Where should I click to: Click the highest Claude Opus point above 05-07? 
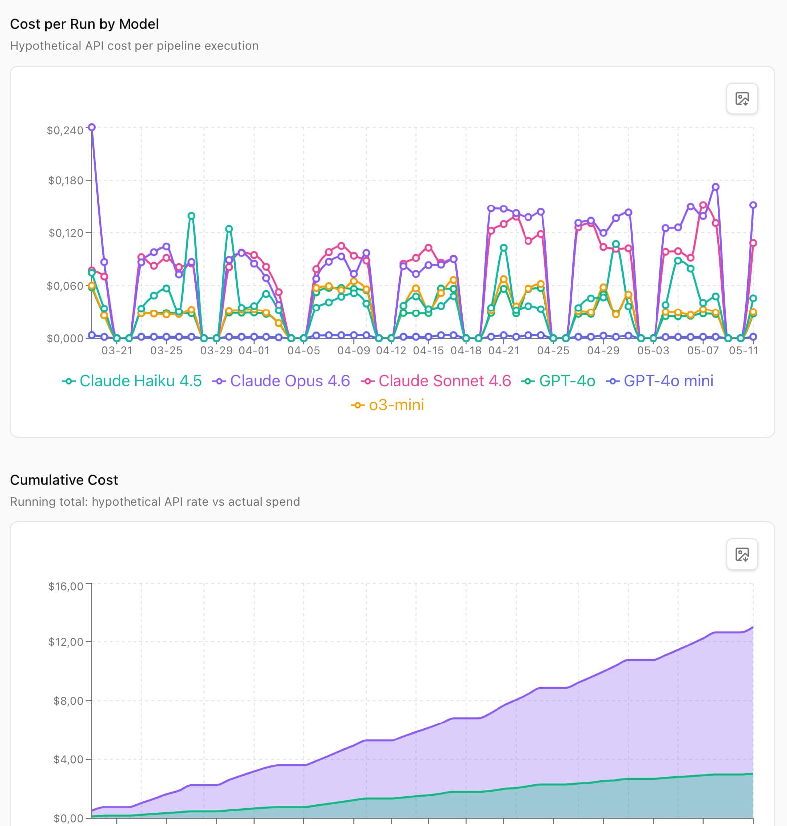pyautogui.click(x=716, y=187)
